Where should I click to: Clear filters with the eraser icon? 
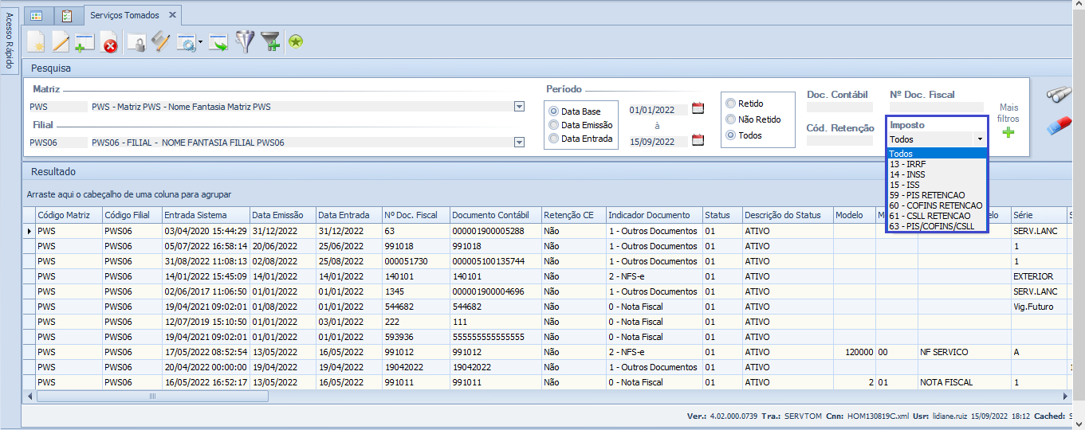[1060, 125]
